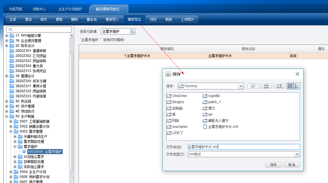Screen dimensions: 328x183
Task: Switch save dialog to details view
Action: [297, 86]
